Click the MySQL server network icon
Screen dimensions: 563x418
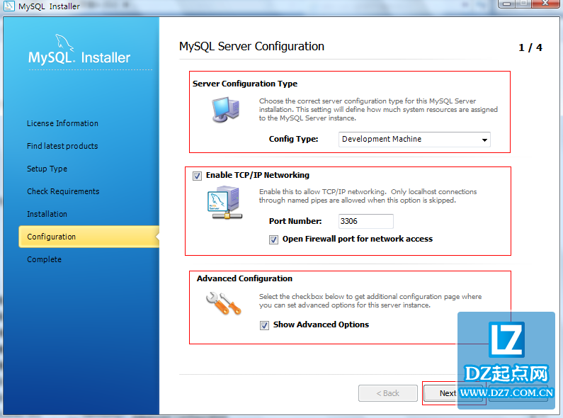pyautogui.click(x=224, y=202)
